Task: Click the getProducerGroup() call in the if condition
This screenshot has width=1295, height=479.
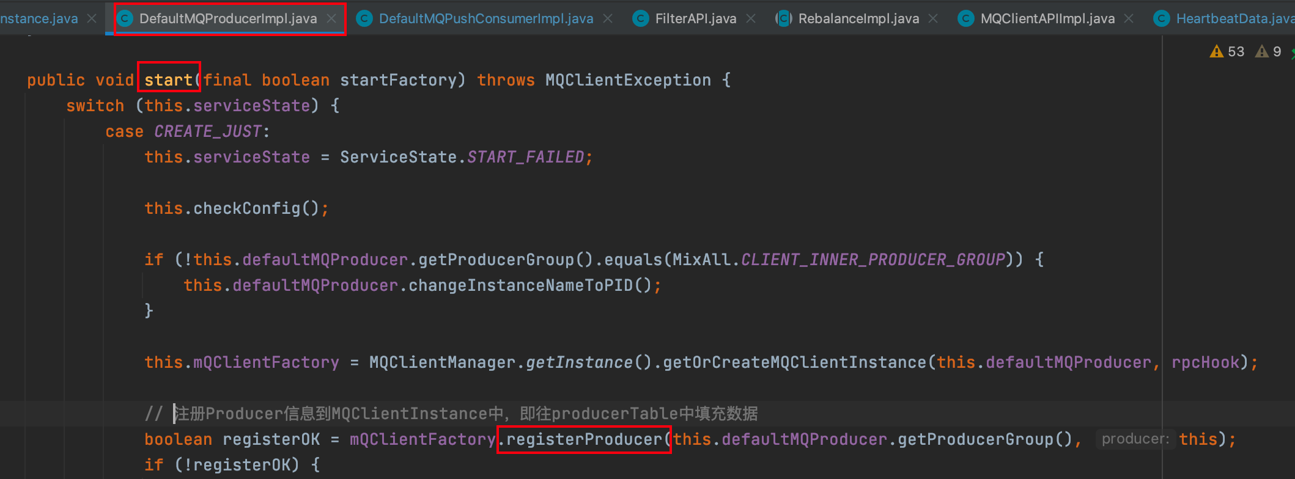Action: tap(506, 260)
